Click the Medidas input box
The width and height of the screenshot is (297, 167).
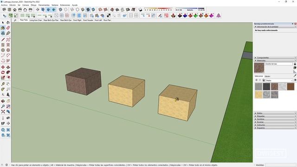[x=280, y=165]
